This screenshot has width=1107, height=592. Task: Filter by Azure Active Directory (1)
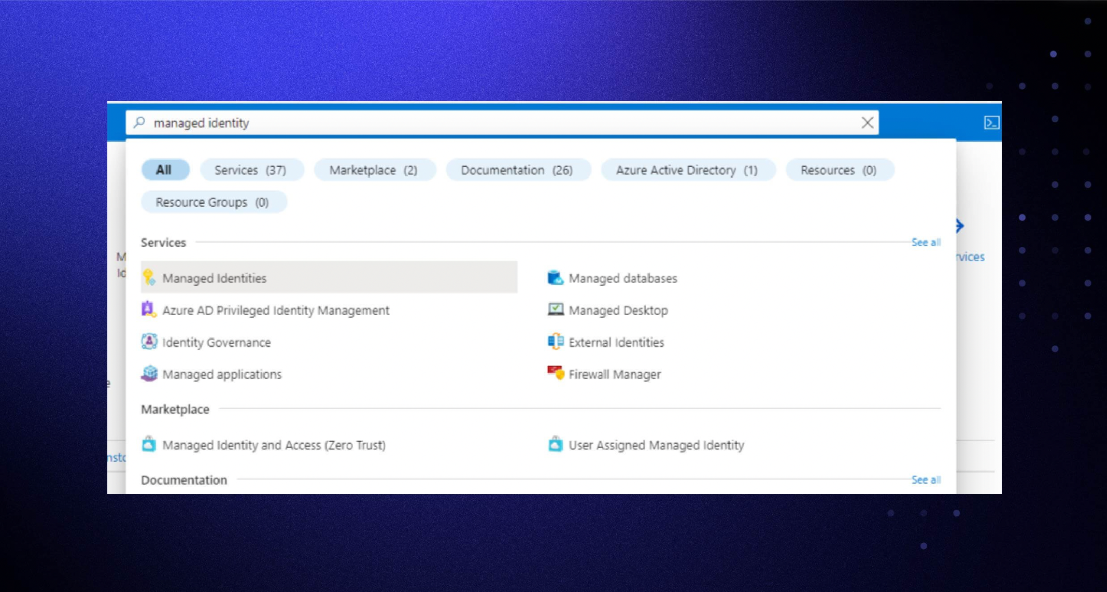tap(688, 170)
